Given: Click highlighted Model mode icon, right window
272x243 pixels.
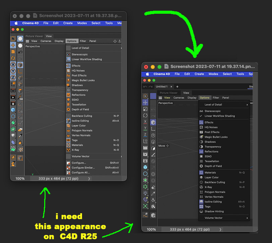Looking at the screenshot, I should coord(153,123).
